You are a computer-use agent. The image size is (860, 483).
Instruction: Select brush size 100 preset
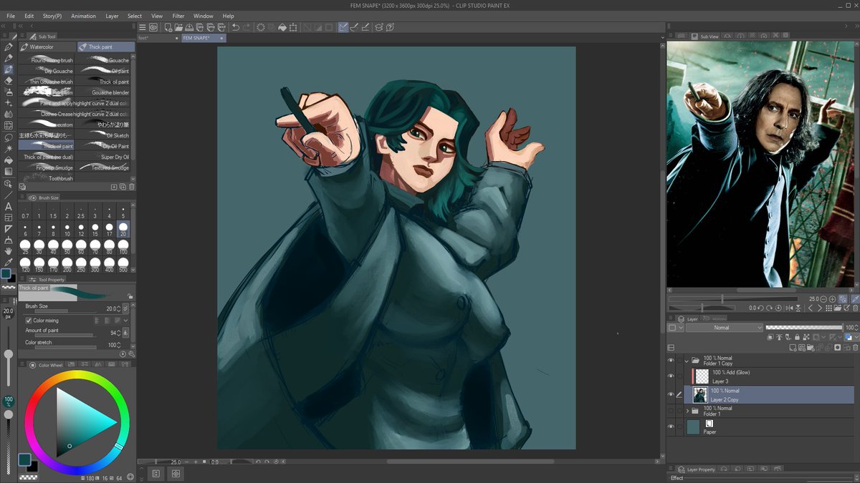[x=123, y=247]
